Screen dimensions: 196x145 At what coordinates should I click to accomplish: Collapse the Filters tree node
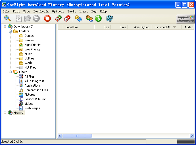11,72
